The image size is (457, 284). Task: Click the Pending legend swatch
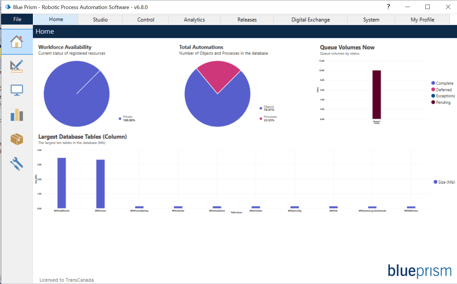click(433, 102)
